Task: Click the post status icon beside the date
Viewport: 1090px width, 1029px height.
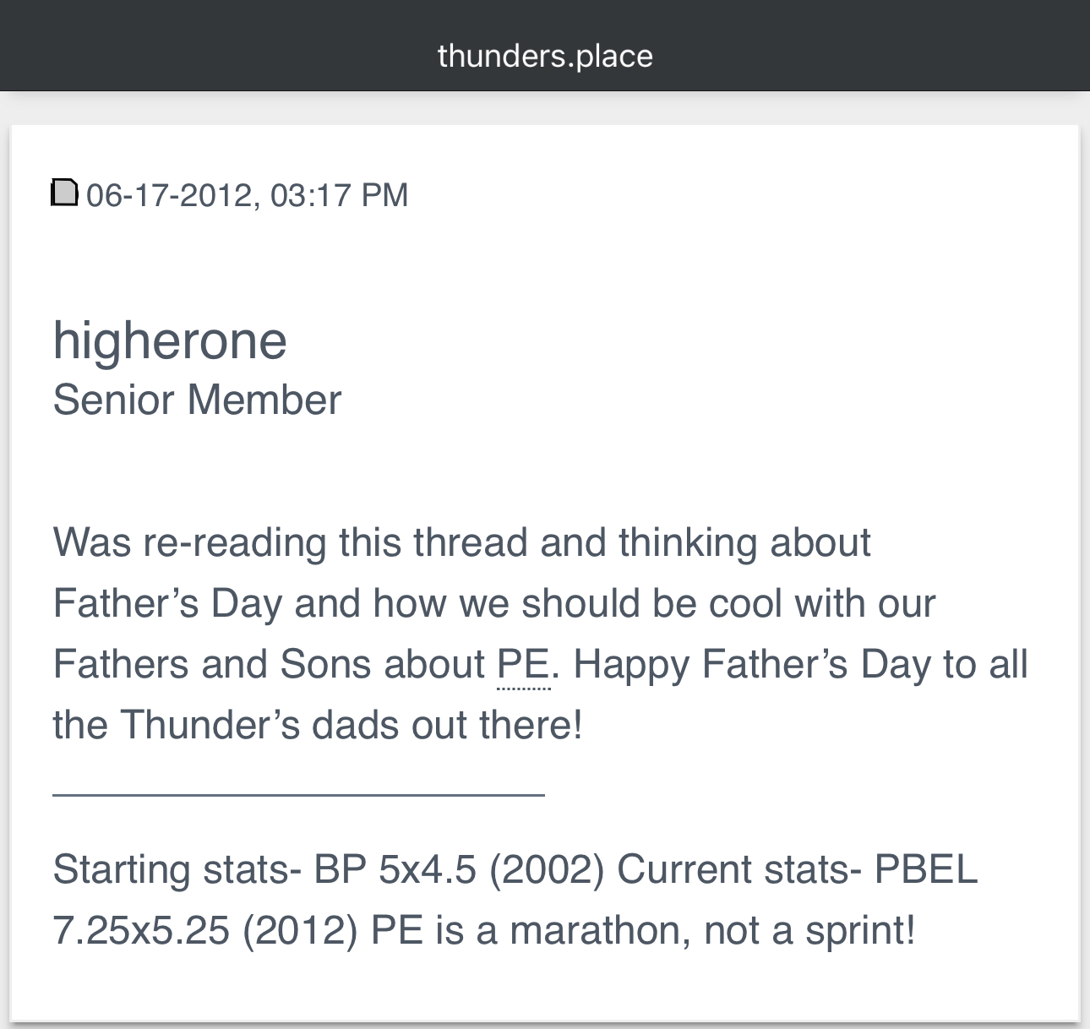Action: (x=65, y=193)
